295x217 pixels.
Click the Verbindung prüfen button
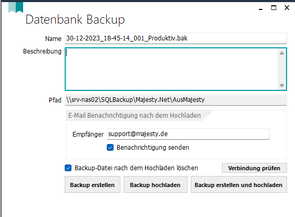pos(255,168)
